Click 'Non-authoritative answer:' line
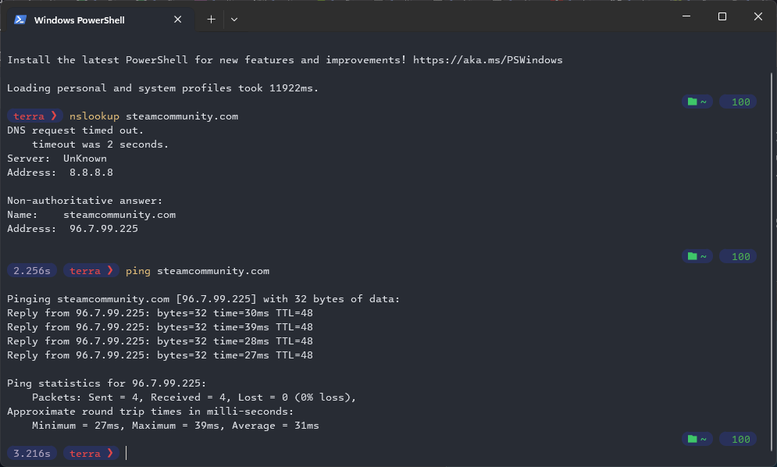Image resolution: width=777 pixels, height=467 pixels. [85, 201]
